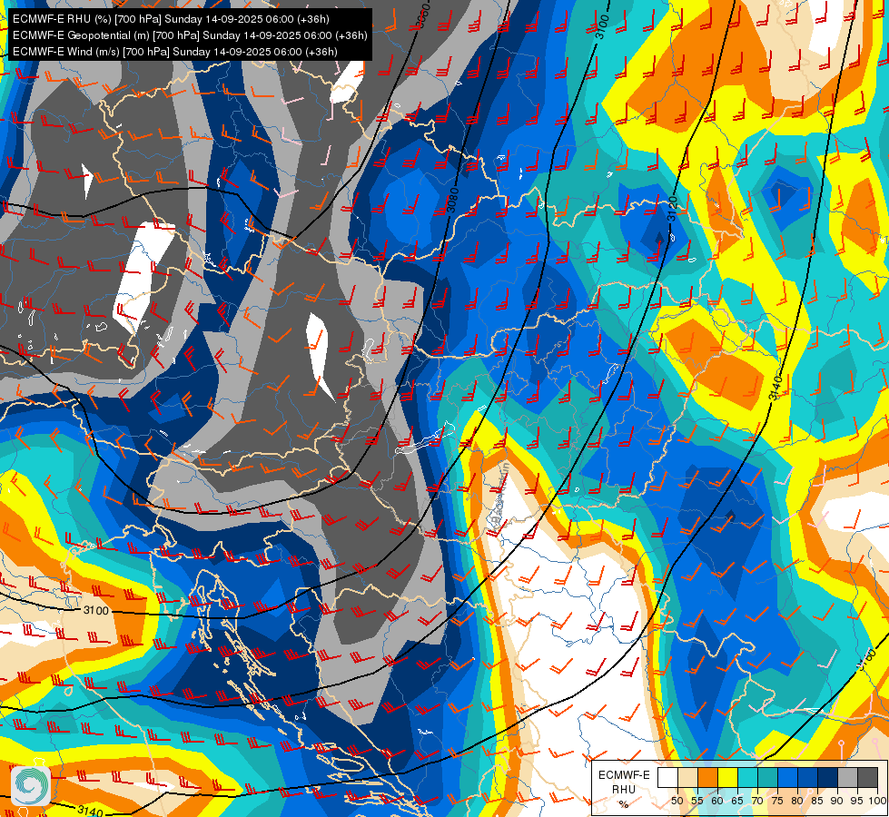Click the RHU label in the legend
The height and width of the screenshot is (817, 889).
624,789
